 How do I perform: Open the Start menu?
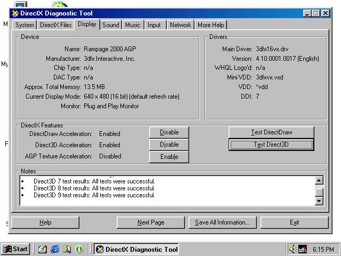pos(15,249)
